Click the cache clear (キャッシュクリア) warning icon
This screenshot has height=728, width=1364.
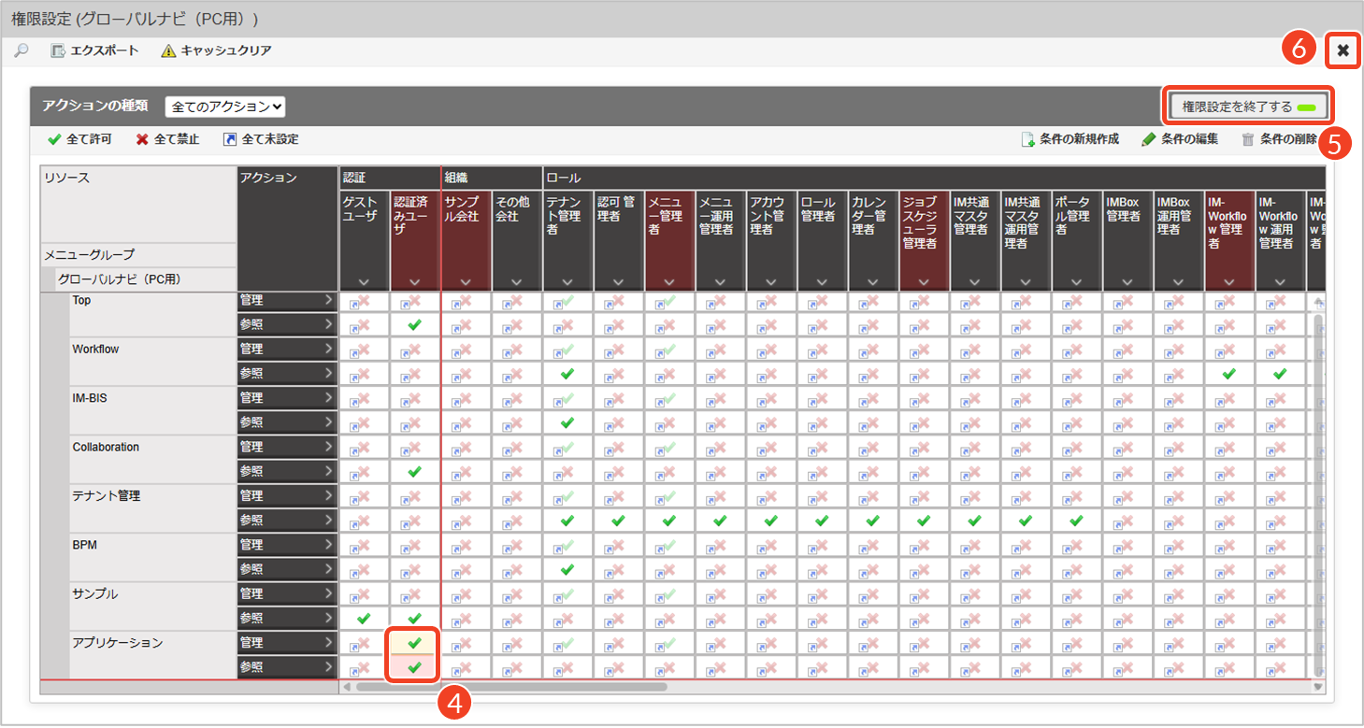click(168, 50)
